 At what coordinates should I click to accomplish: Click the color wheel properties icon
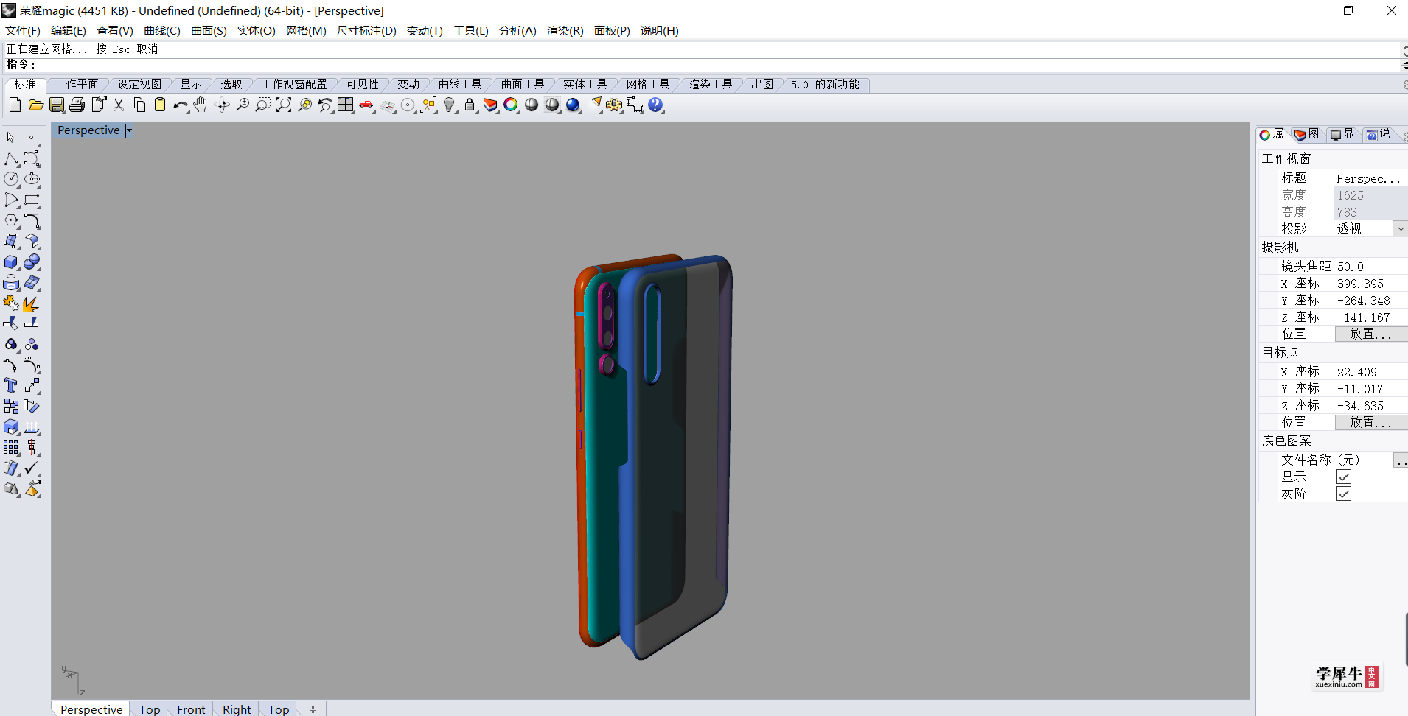coord(511,105)
